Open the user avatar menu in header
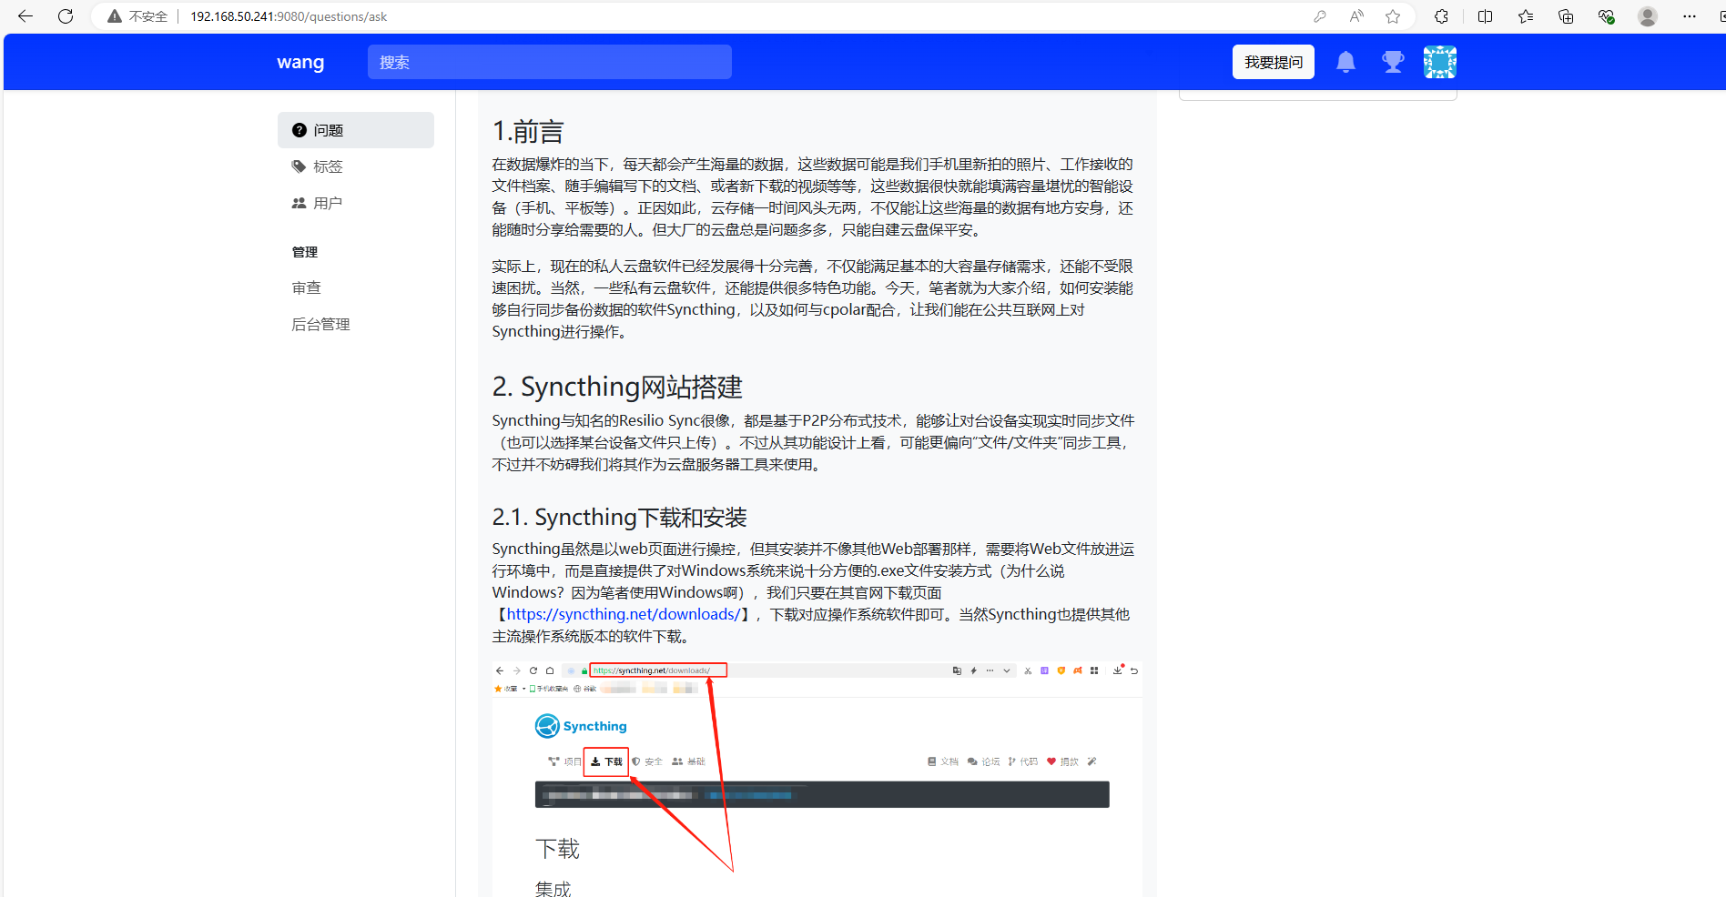The width and height of the screenshot is (1726, 897). [1440, 62]
